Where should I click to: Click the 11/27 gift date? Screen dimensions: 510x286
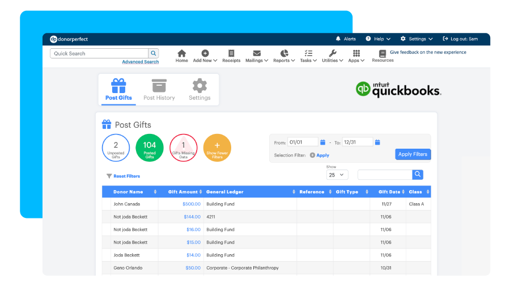pos(386,204)
